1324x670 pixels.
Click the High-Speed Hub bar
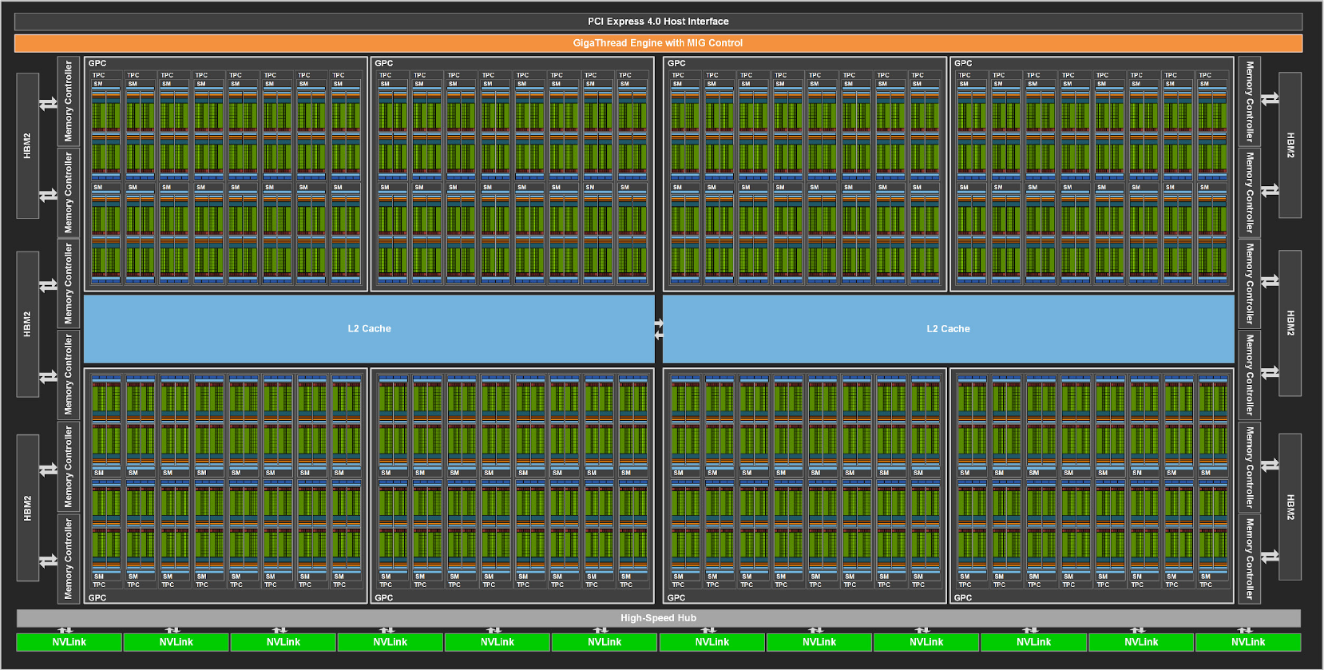[658, 618]
